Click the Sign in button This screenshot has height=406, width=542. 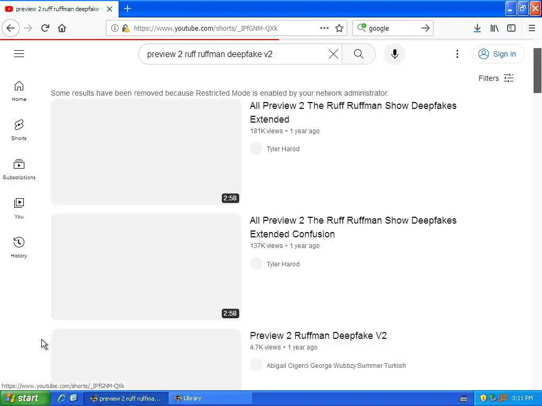(x=498, y=54)
